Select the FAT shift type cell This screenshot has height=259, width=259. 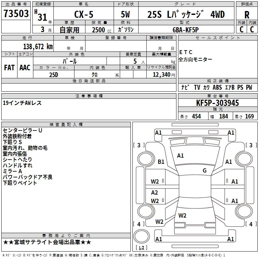[x=9, y=67]
